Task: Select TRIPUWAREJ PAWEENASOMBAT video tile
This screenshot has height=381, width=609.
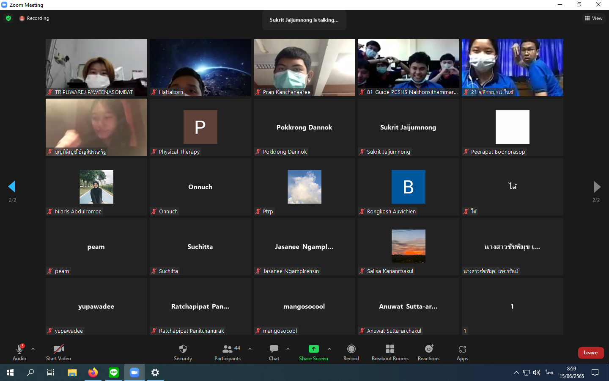Action: click(96, 67)
